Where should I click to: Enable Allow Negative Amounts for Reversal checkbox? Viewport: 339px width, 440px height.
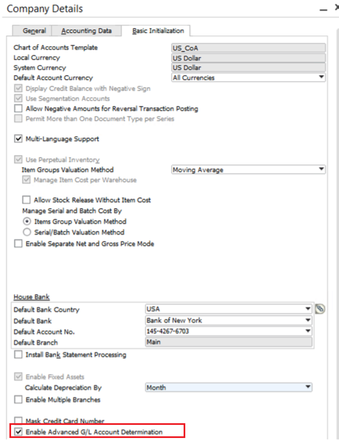pyautogui.click(x=18, y=108)
